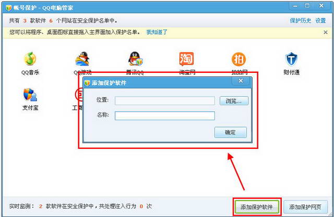Close the 添加保护软件 dialog
The width and height of the screenshot is (334, 217).
(x=241, y=81)
